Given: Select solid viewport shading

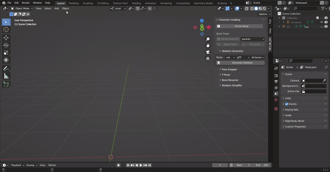Looking at the screenshot, I should coord(256,9).
